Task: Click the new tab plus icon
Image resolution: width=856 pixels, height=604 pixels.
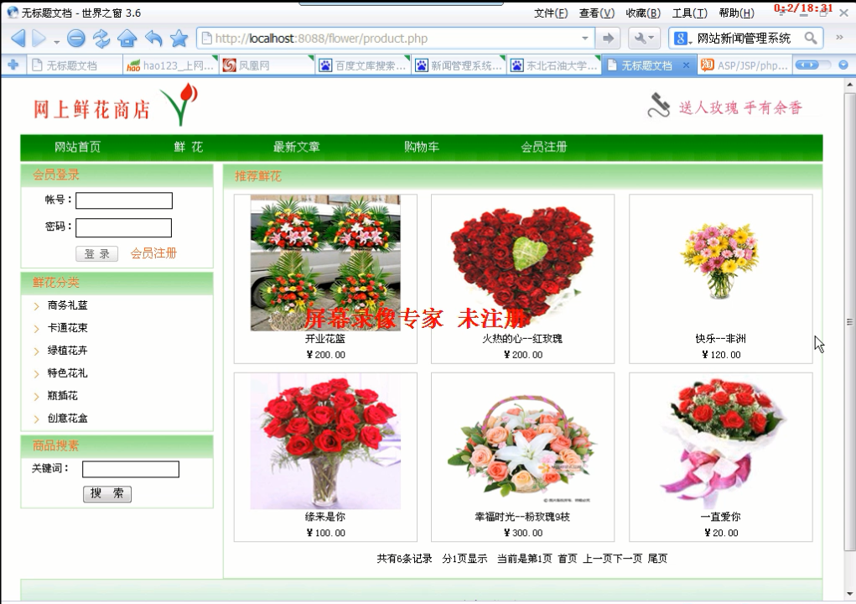Action: click(x=13, y=65)
